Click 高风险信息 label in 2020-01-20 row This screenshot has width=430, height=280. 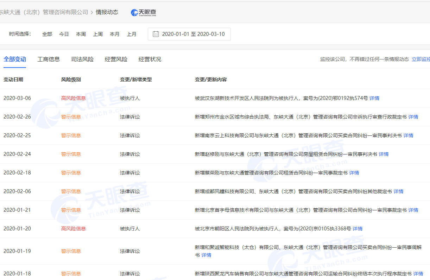coord(74,229)
